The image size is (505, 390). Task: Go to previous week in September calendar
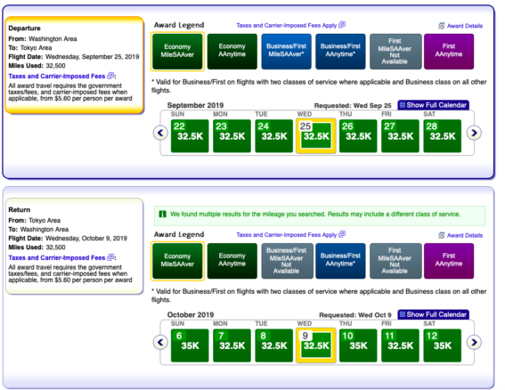pyautogui.click(x=160, y=133)
